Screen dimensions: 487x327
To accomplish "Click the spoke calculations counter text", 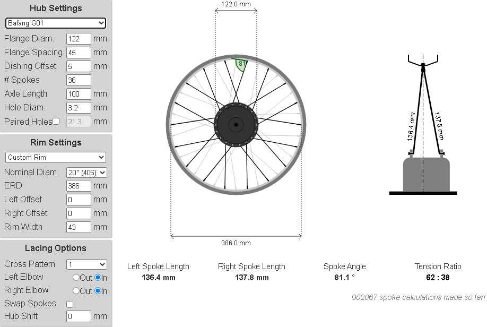I will 419,297.
